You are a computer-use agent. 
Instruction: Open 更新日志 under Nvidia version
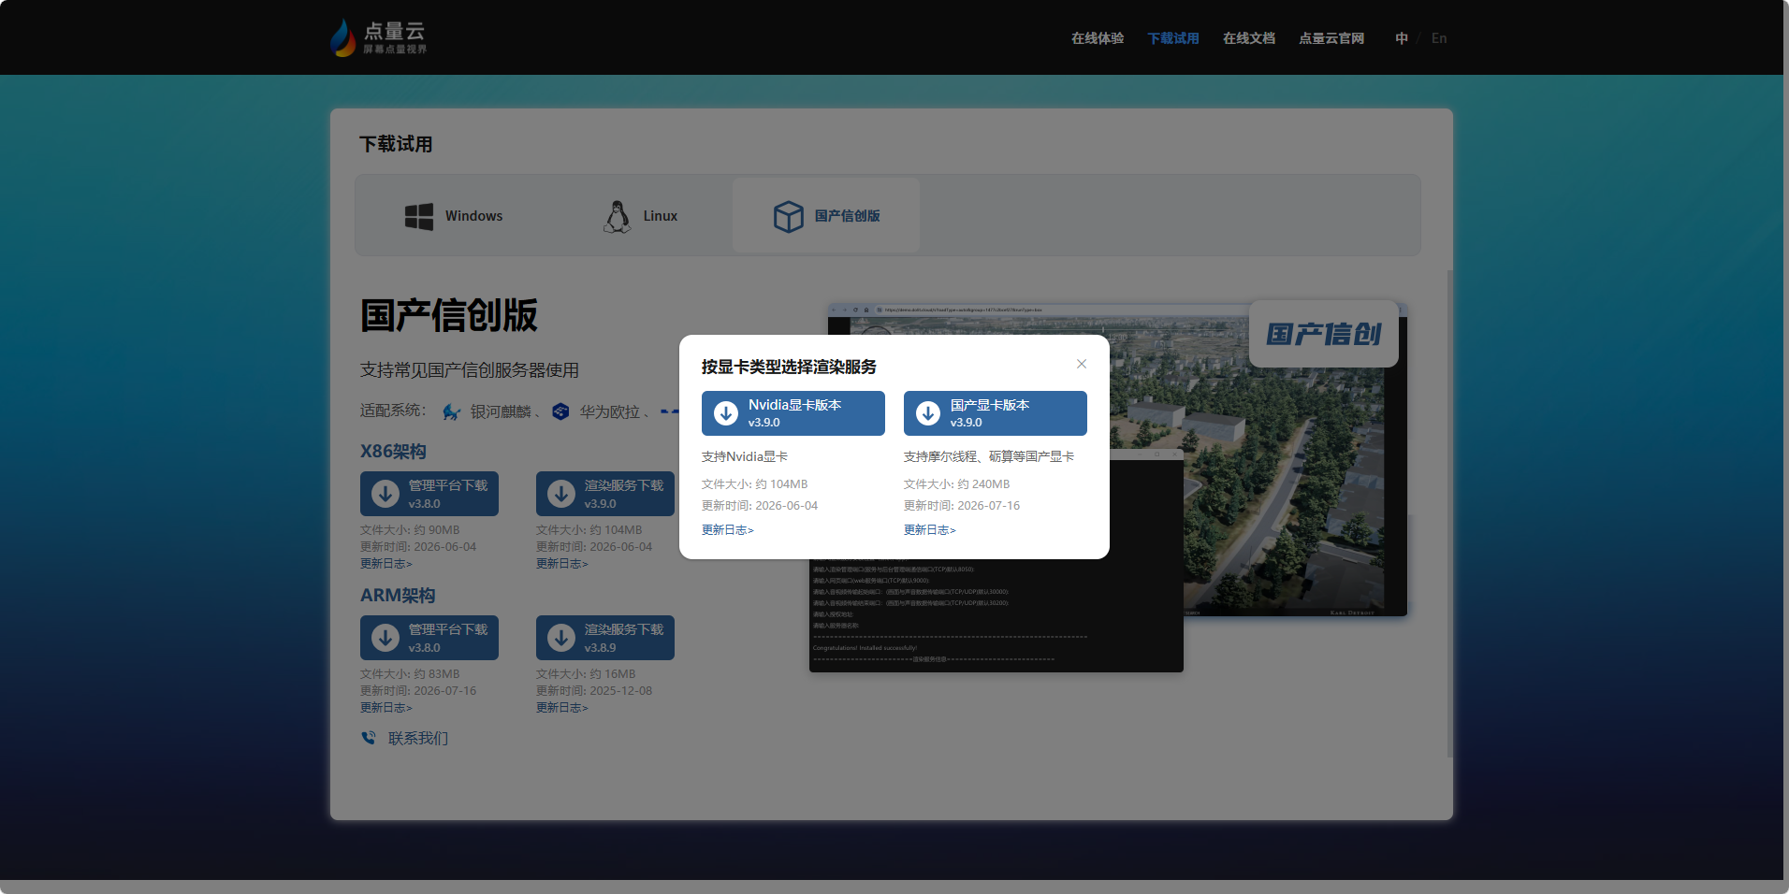(728, 530)
